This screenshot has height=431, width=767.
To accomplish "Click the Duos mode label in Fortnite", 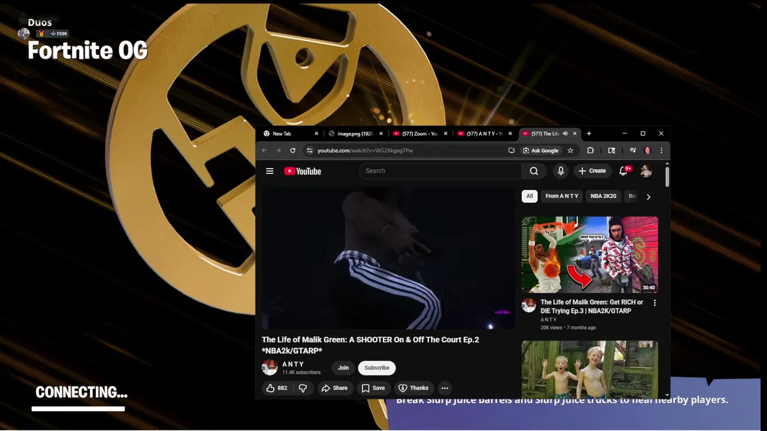I will coord(40,23).
